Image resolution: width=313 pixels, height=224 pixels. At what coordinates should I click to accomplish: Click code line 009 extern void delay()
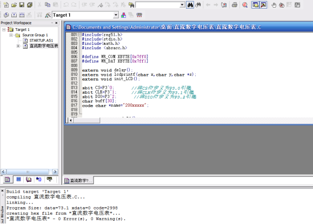coord(107,70)
